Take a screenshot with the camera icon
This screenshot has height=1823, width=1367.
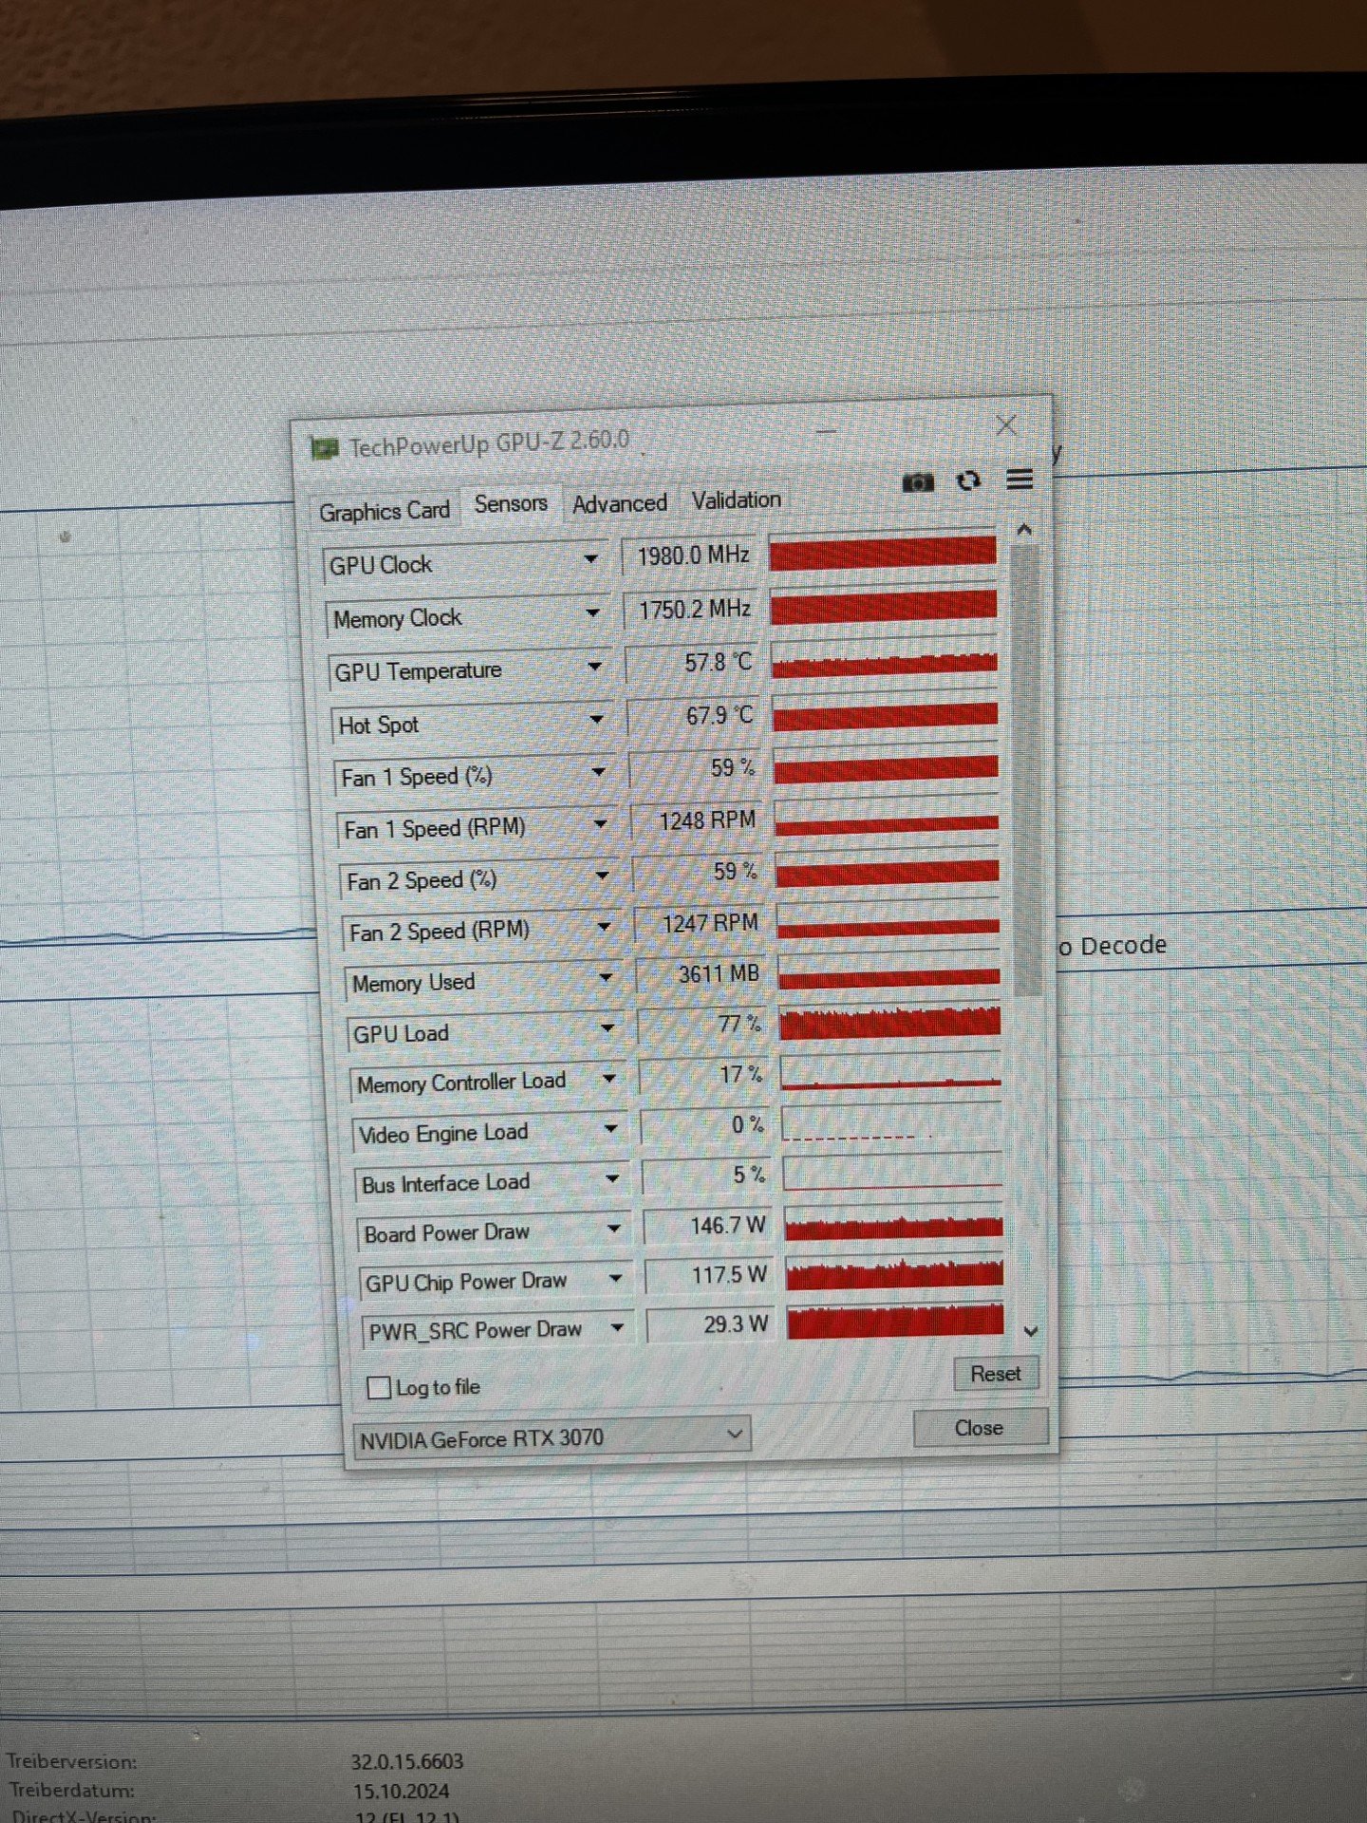(x=917, y=482)
